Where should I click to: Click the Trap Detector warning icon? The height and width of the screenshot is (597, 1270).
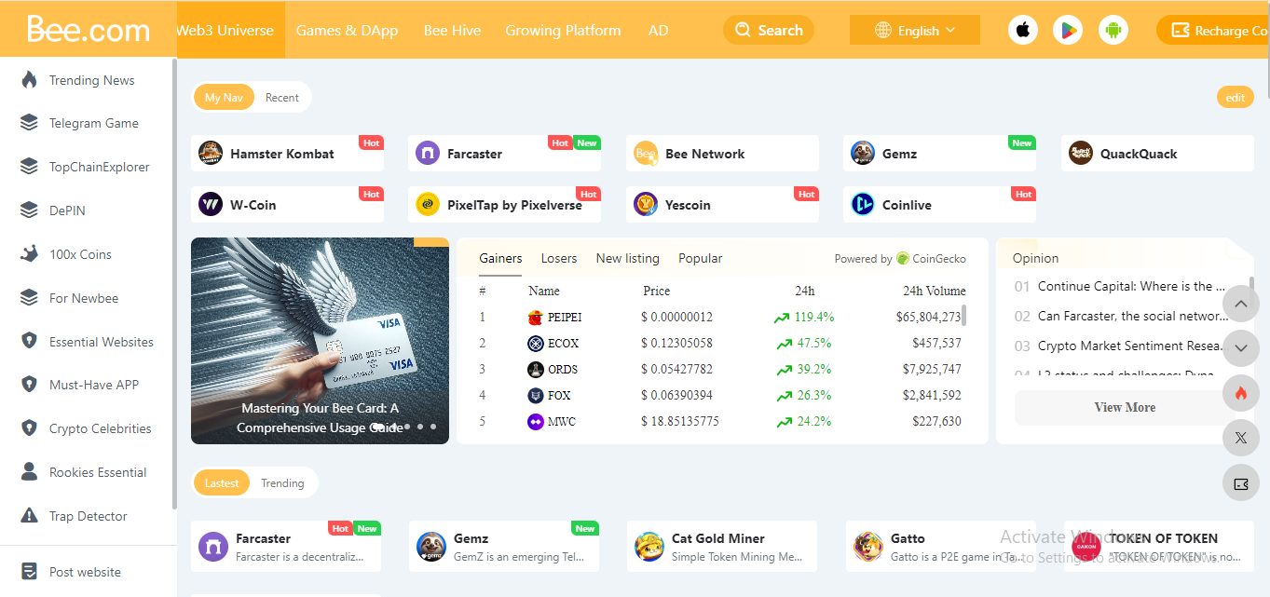pyautogui.click(x=29, y=516)
